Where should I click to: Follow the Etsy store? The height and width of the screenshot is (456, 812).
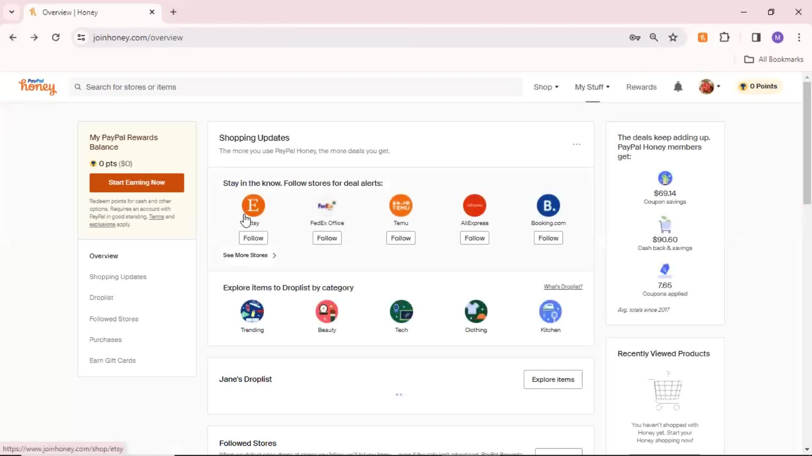click(x=253, y=238)
